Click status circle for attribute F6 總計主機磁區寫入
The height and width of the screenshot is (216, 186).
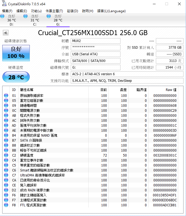pos(6,195)
